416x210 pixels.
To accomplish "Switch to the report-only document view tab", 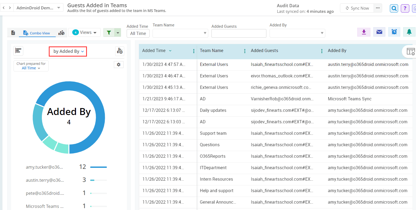I will point(13,33).
